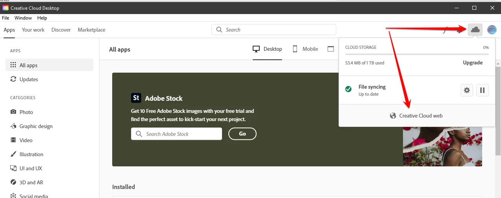The width and height of the screenshot is (501, 198).
Task: Click the Social media category icon
Action: [x=13, y=196]
